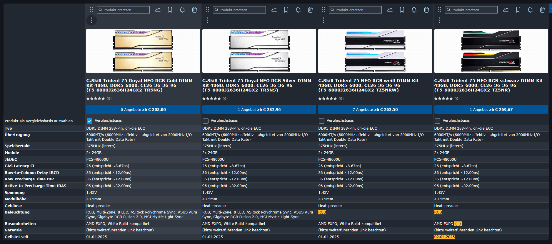Show the three-dot options for the schwarz kit
Viewport: 552px width, 244px height.
pos(440,20)
